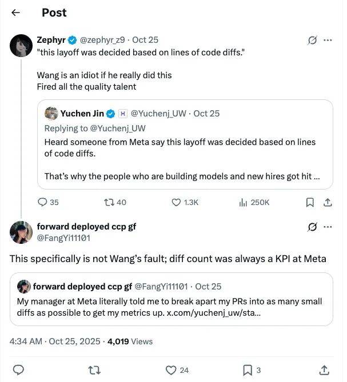
Task: Share the main post at bottom right
Action: coord(324,369)
